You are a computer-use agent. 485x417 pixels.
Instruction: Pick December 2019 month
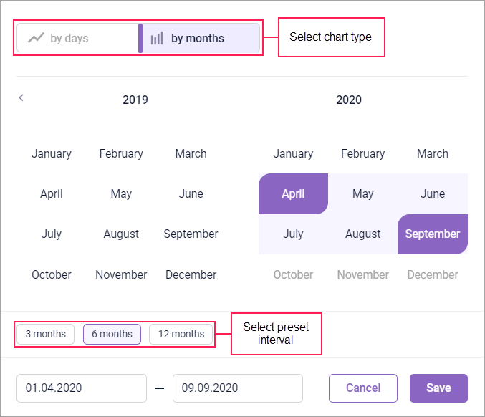coord(191,274)
